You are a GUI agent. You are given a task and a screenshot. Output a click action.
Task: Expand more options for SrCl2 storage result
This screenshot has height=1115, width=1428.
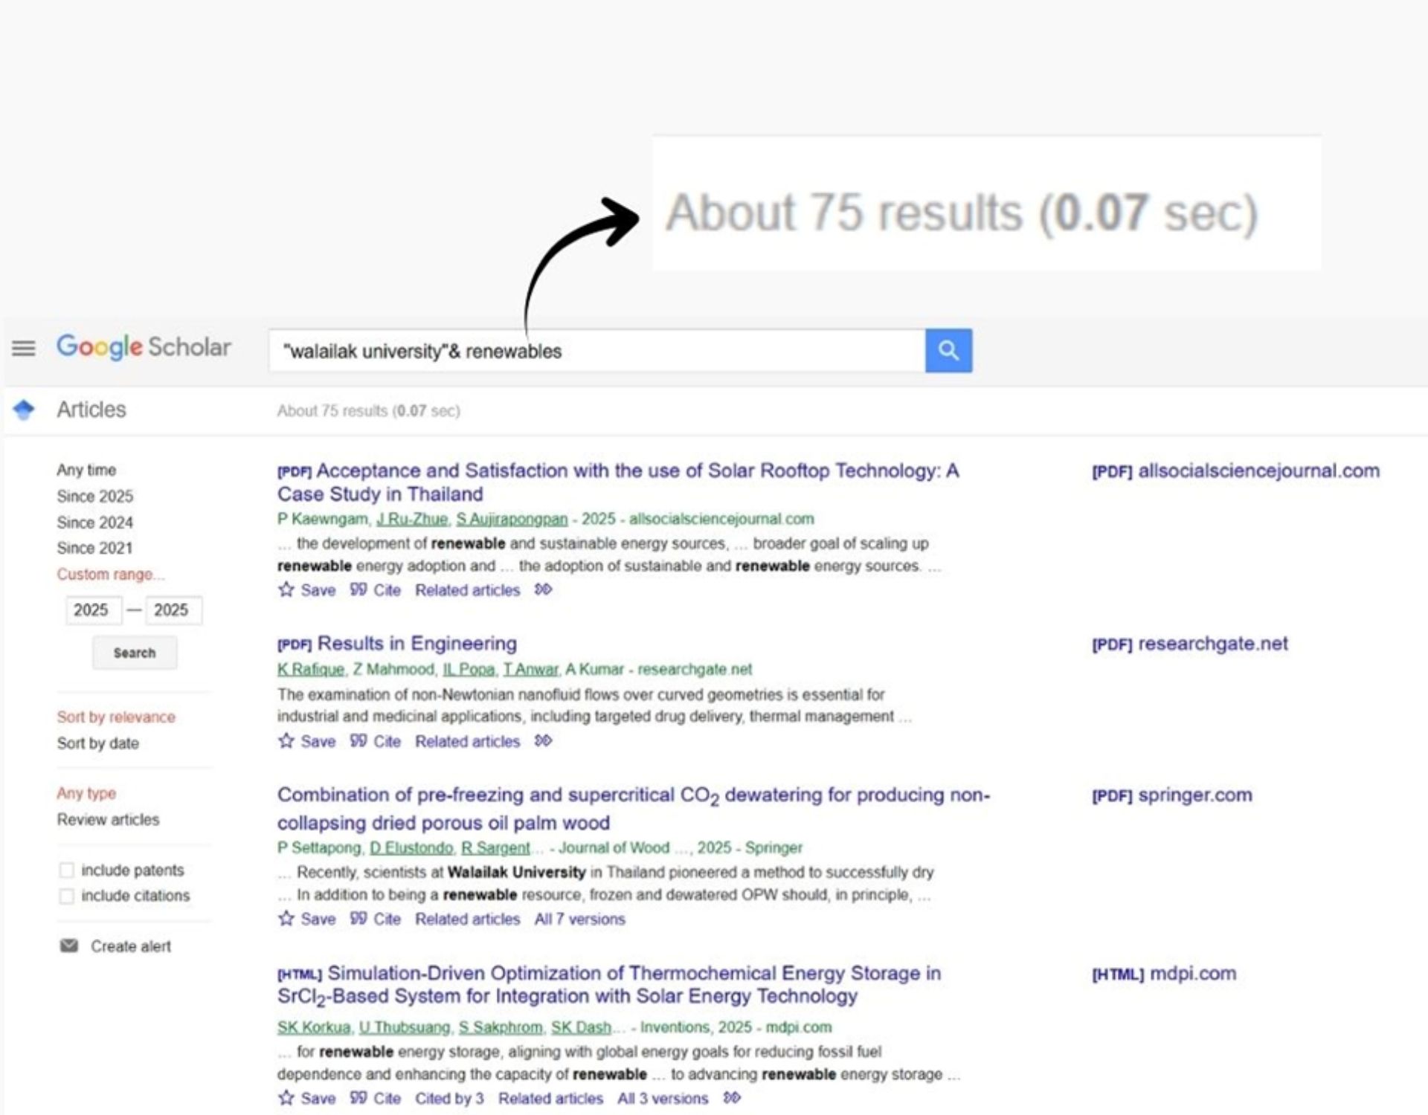point(732,1098)
